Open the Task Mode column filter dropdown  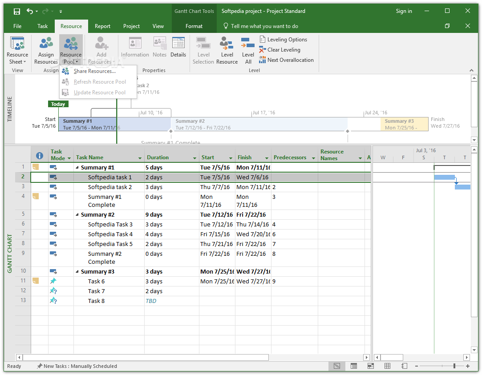(69, 158)
